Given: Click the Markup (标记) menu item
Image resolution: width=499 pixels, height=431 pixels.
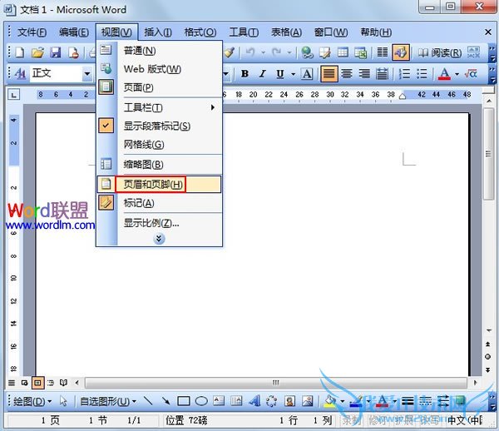Looking at the screenshot, I should tap(160, 203).
